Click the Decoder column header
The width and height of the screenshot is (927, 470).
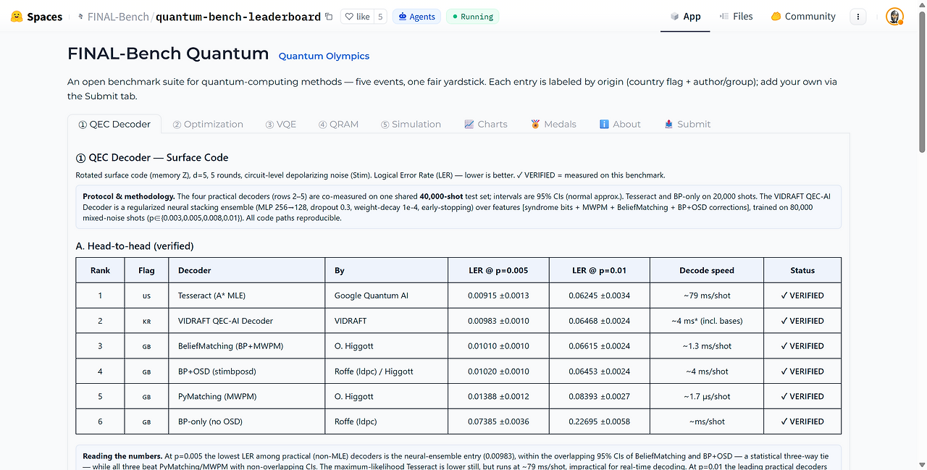point(247,270)
